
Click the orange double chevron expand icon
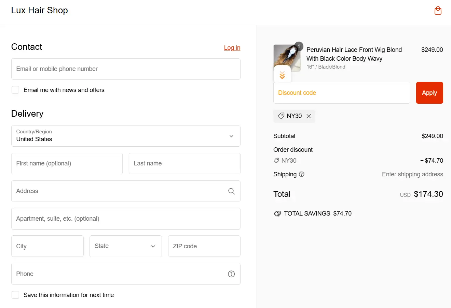coord(282,75)
